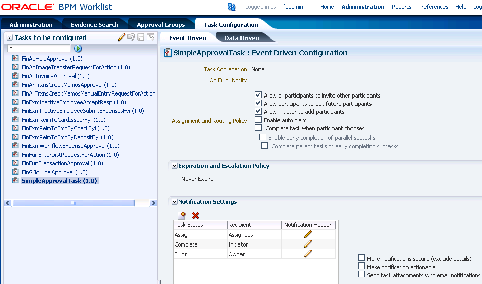Click the task icon beside FinExmReimToCardIssuerFyi

15,119
